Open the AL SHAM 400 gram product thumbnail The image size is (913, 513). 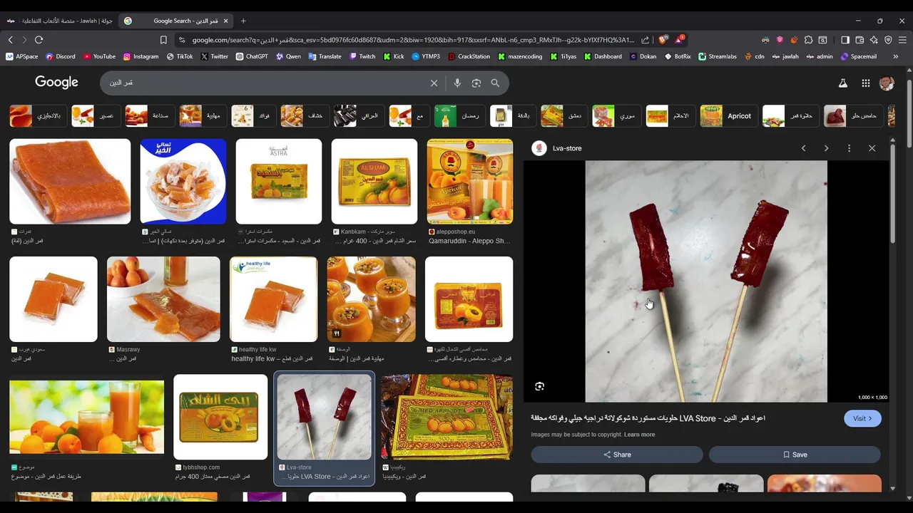click(x=374, y=182)
